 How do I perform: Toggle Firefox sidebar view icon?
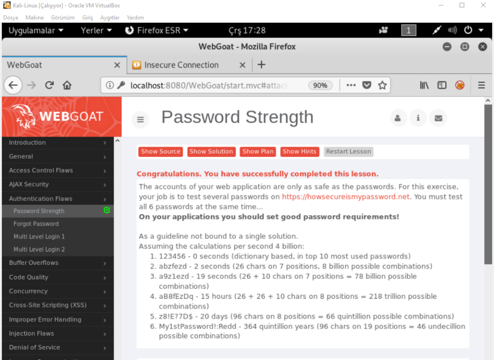[x=442, y=85]
